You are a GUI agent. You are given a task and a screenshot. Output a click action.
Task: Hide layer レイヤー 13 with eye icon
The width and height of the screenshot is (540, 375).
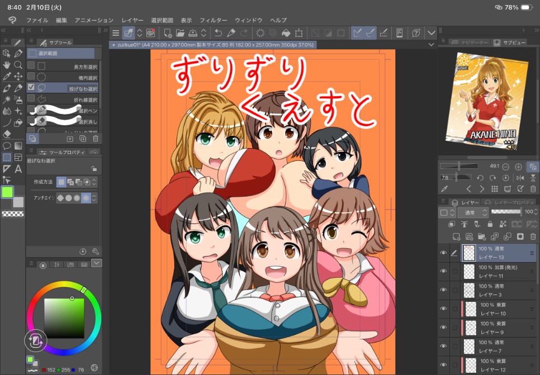(x=444, y=253)
